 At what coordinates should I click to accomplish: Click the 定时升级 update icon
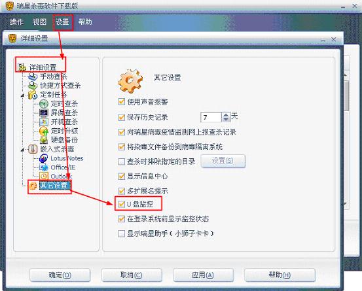click(x=44, y=131)
